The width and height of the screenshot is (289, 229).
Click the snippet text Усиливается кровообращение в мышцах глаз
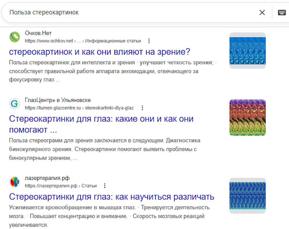(x=72, y=207)
